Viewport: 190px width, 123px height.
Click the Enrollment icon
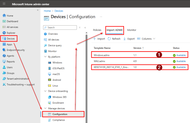pos(50,103)
